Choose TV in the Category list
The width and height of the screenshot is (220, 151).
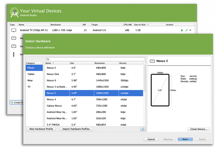click(29, 87)
